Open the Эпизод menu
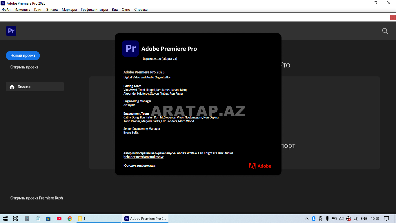The height and width of the screenshot is (223, 396). 52,10
